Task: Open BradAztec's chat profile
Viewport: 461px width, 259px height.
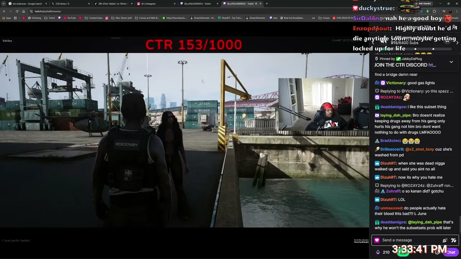Action: 390,141
